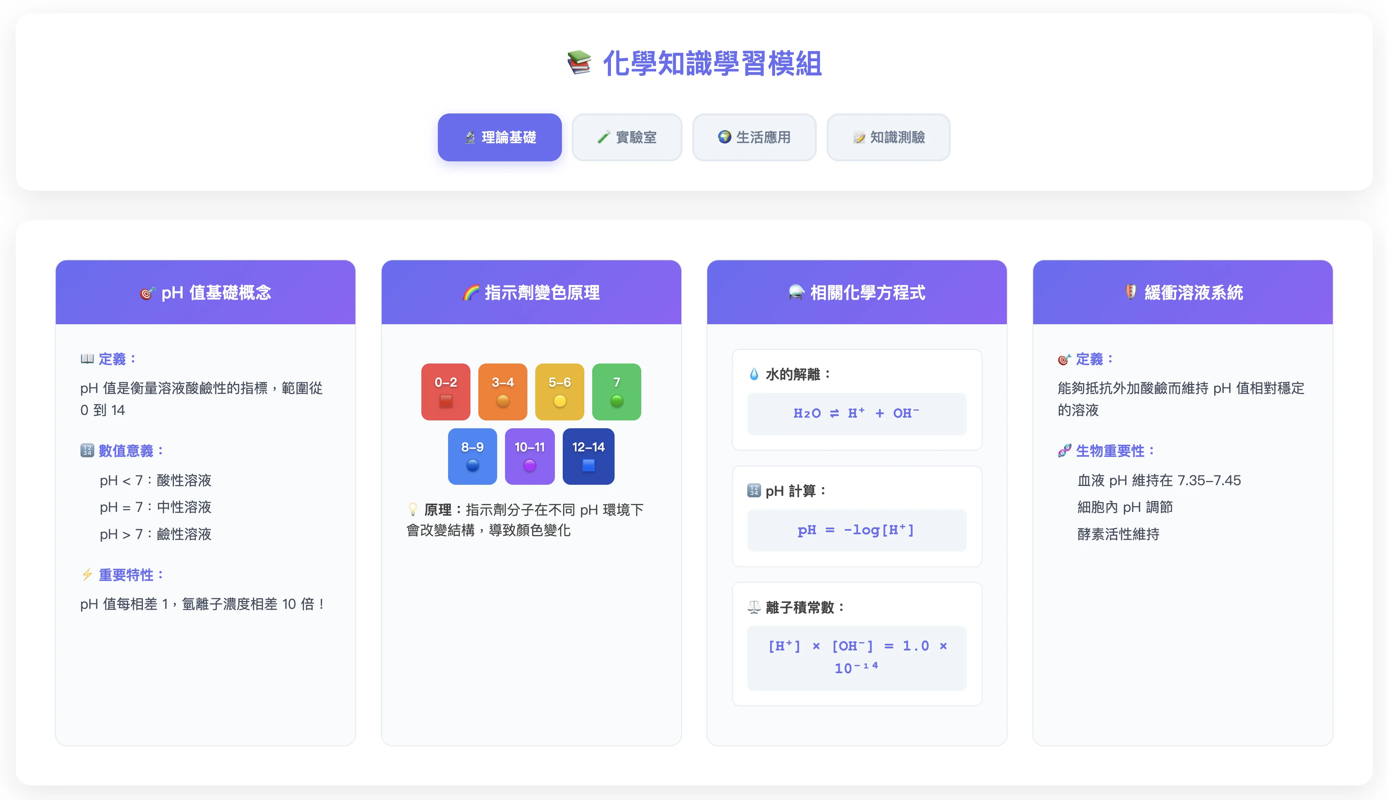The height and width of the screenshot is (800, 1387).
Task: Click the H₂O ⇌ H⁺ + OH⁻ equation box
Action: click(856, 414)
